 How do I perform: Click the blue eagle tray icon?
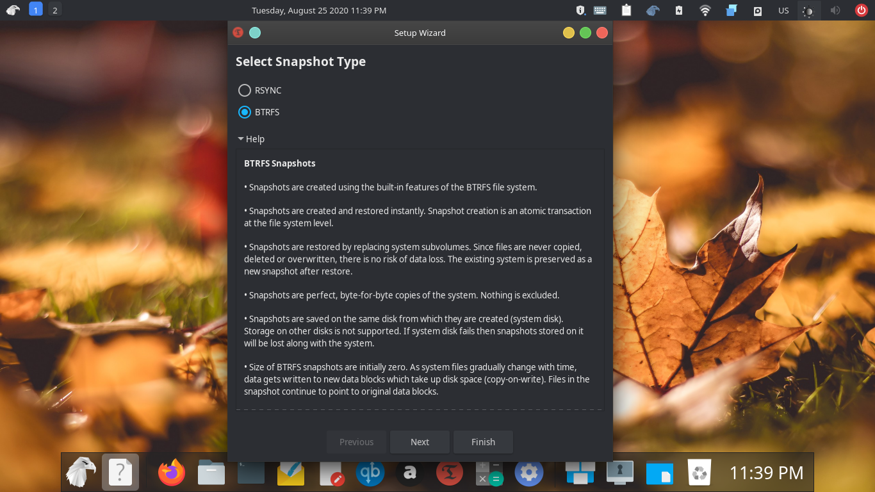653,10
